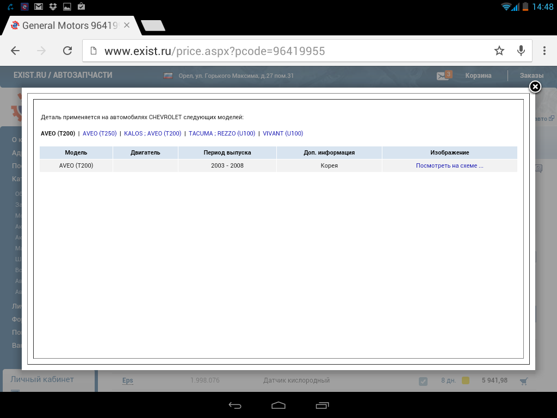Close the Chevrolet models popup dialog
This screenshot has width=557, height=418.
pyautogui.click(x=535, y=87)
